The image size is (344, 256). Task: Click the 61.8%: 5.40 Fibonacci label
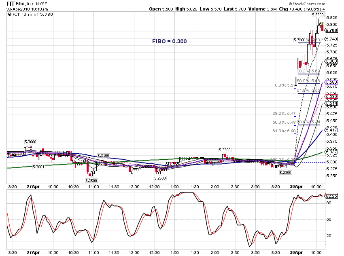point(284,131)
